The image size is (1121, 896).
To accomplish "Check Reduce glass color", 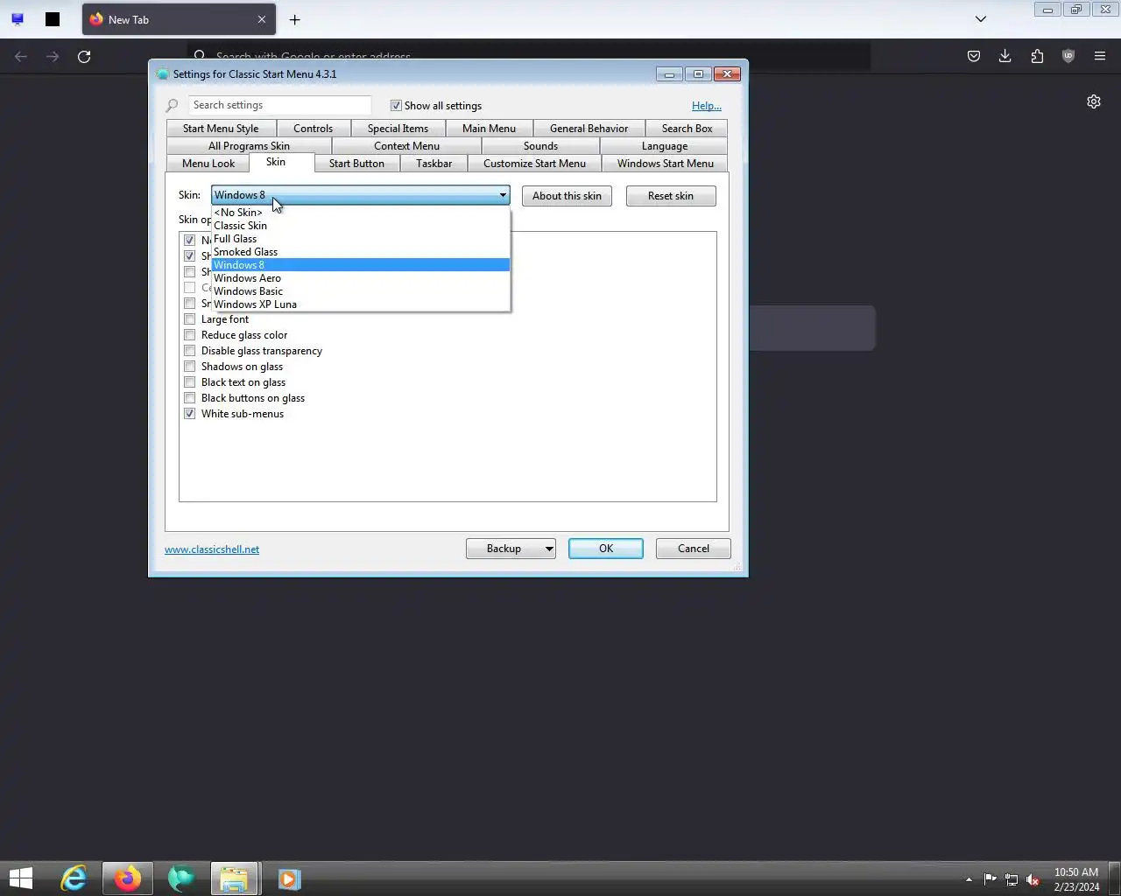I will click(x=190, y=335).
